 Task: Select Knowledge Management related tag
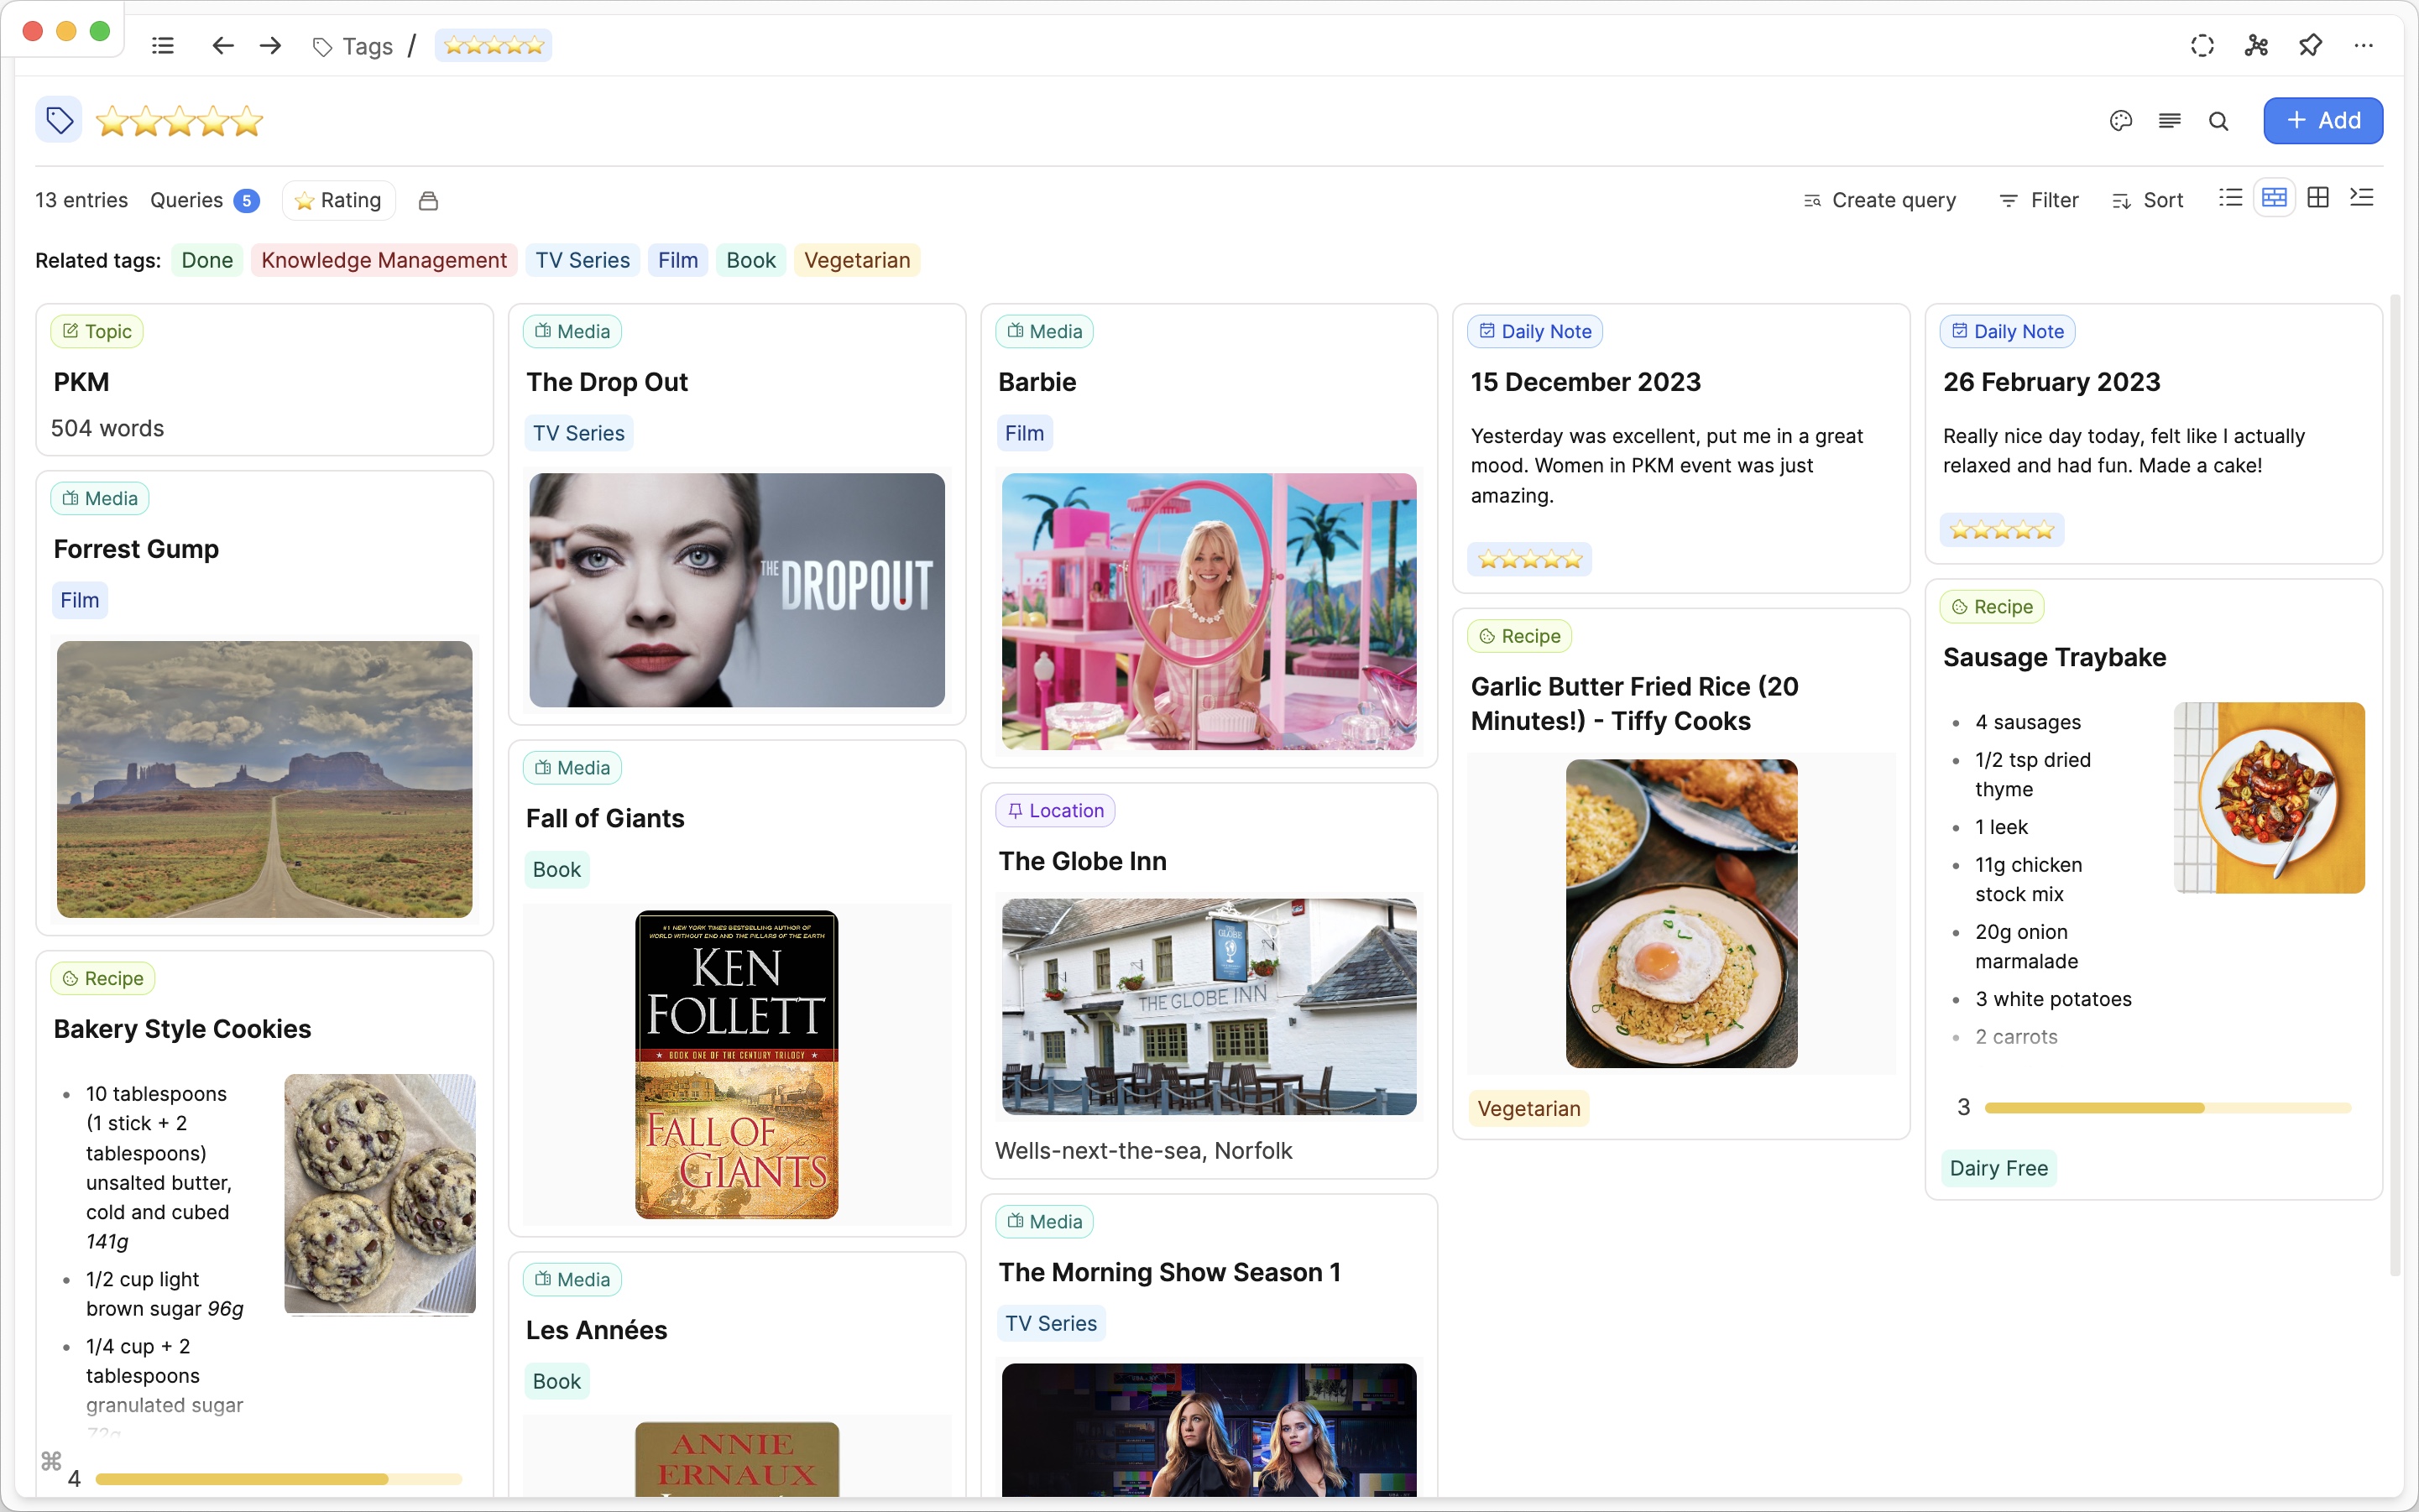pos(384,260)
